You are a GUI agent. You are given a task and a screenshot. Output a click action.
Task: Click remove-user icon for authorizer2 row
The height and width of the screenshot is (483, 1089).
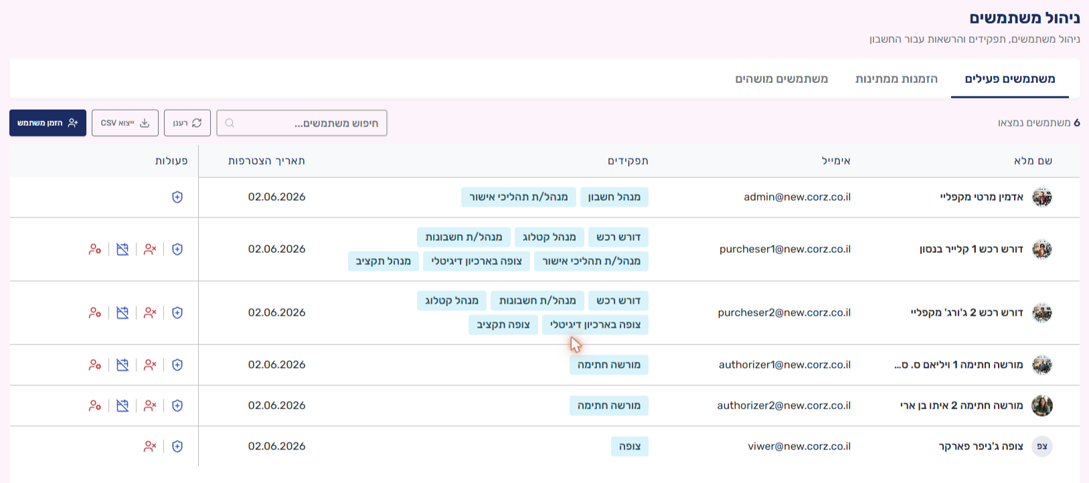150,406
